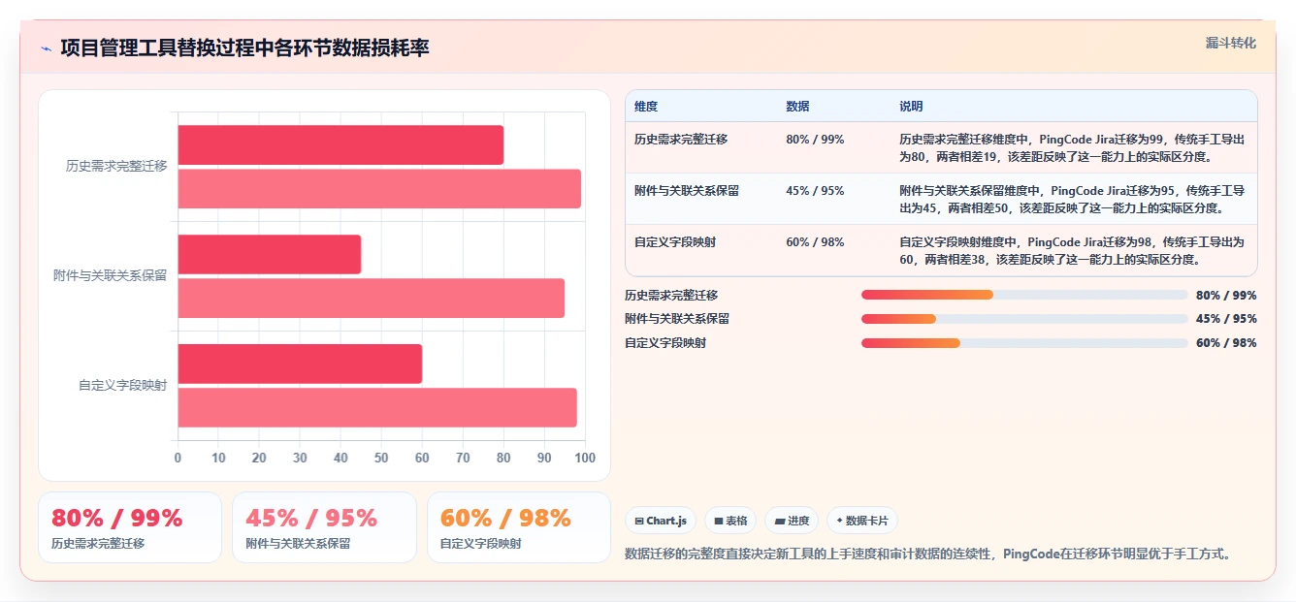Click 80% / 99% beside the progress bar
The image size is (1296, 602).
click(x=1226, y=296)
